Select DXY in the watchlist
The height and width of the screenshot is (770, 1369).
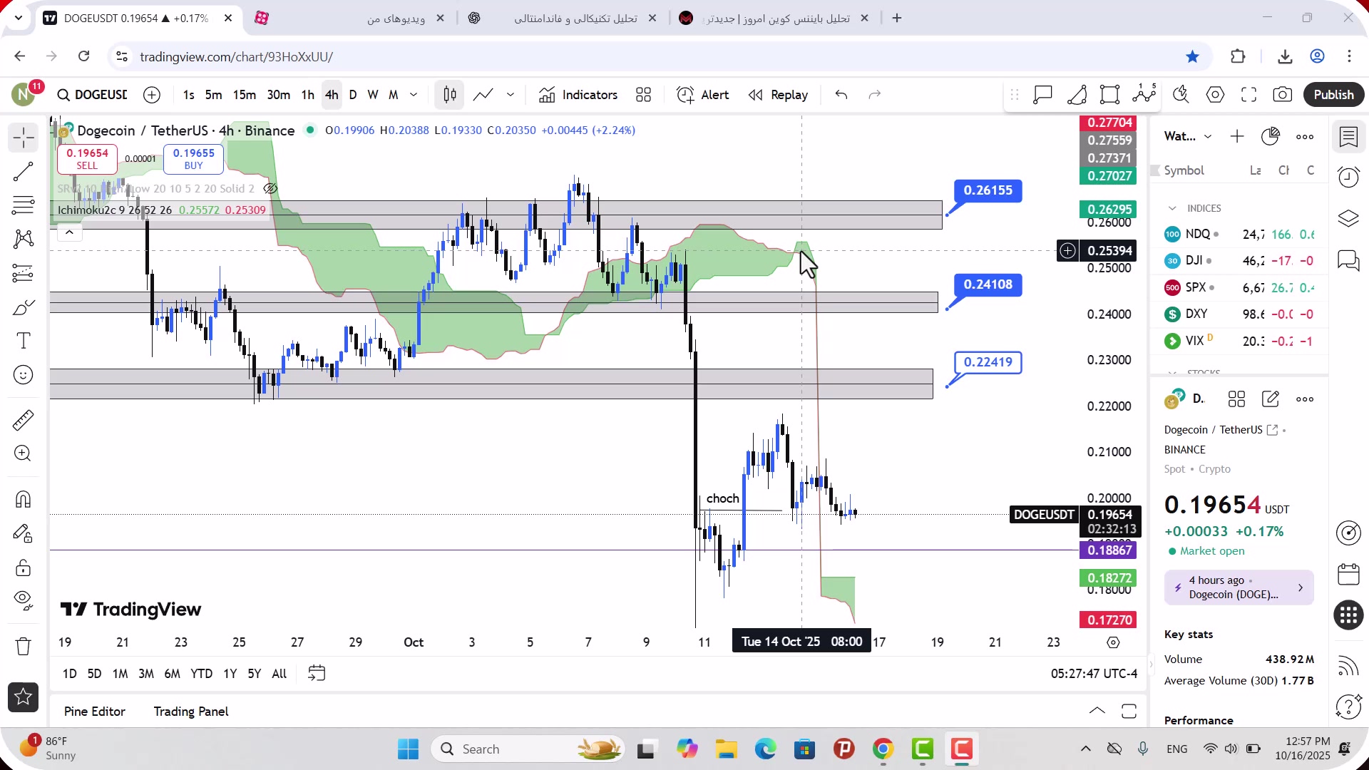1239,314
